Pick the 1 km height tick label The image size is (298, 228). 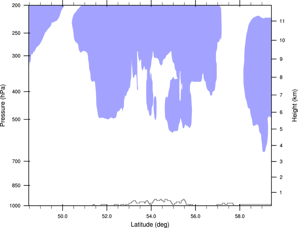pyautogui.click(x=281, y=193)
